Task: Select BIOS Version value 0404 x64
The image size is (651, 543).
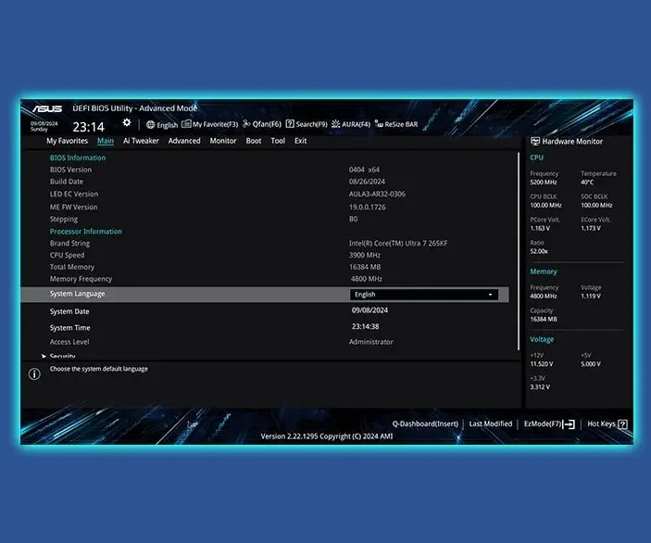Action: coord(364,170)
